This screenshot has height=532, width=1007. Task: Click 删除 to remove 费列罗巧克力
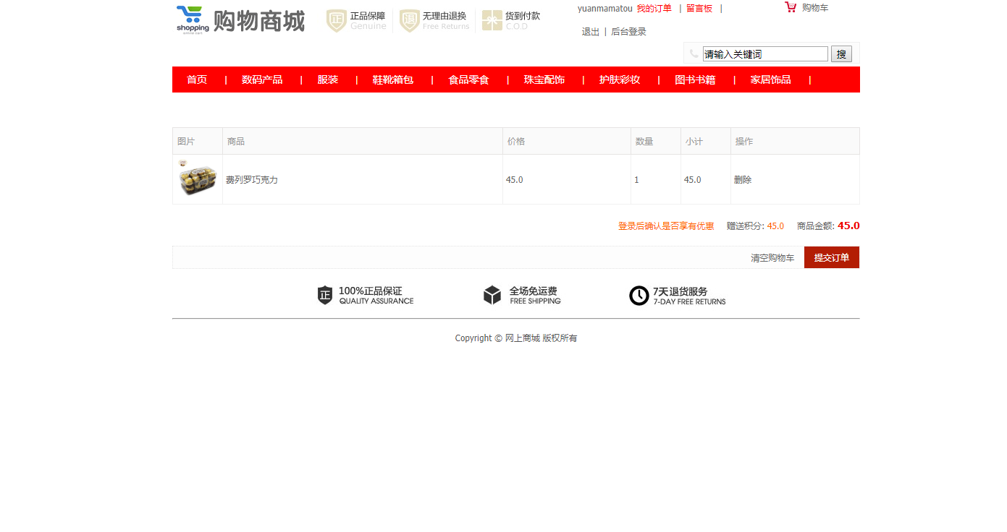[743, 179]
